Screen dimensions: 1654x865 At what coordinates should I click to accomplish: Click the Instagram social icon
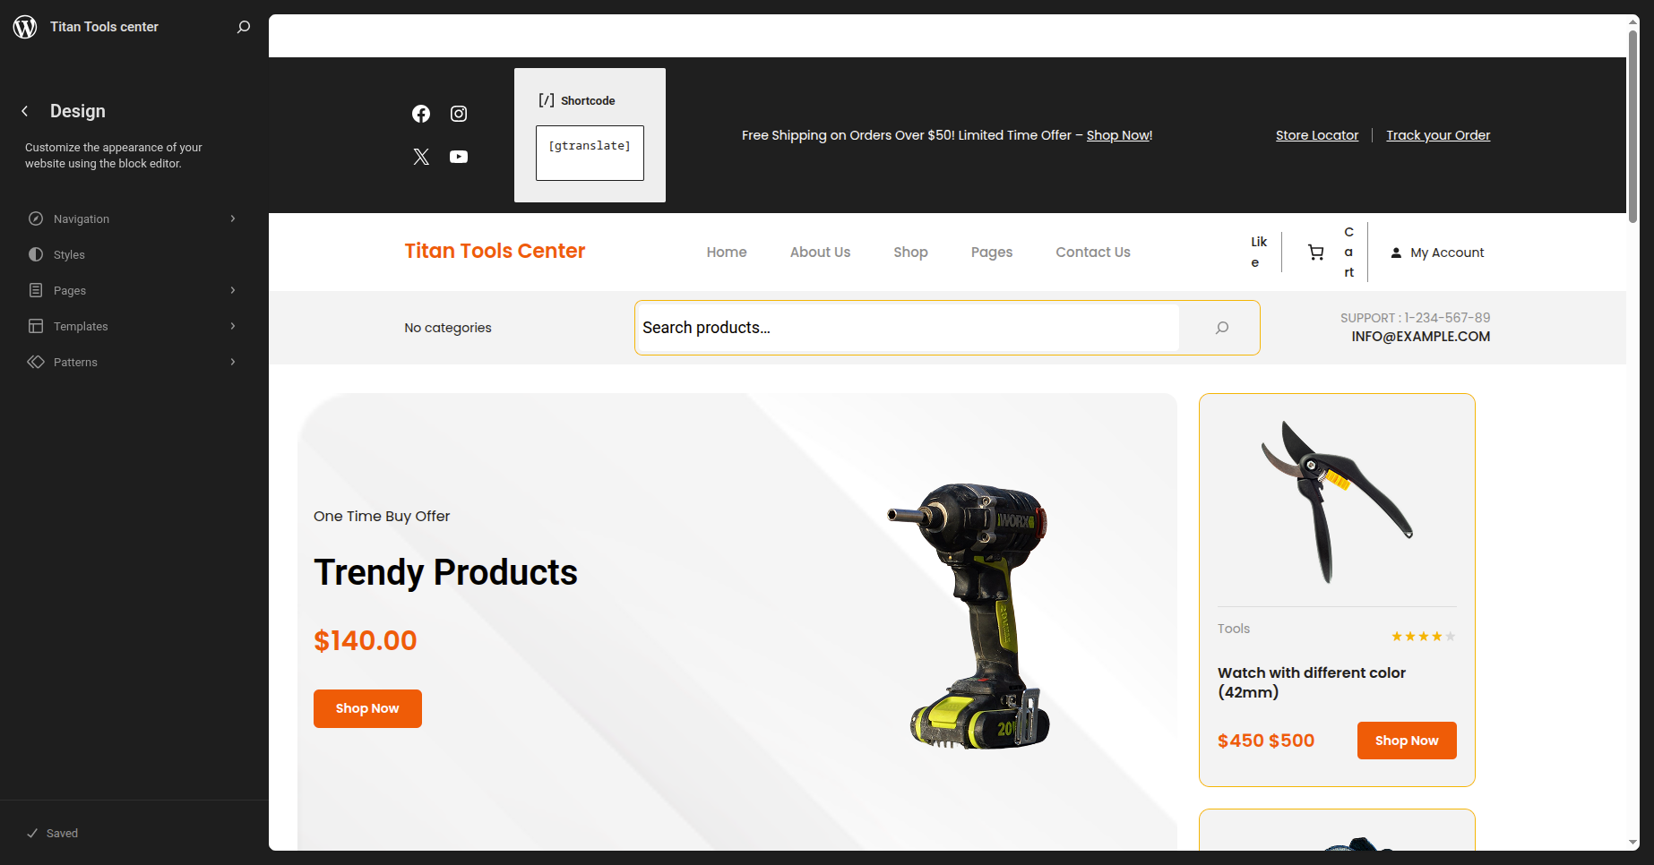(x=459, y=114)
